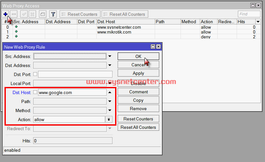Maximize the New Web Proxy Rule dialog

pyautogui.click(x=153, y=47)
